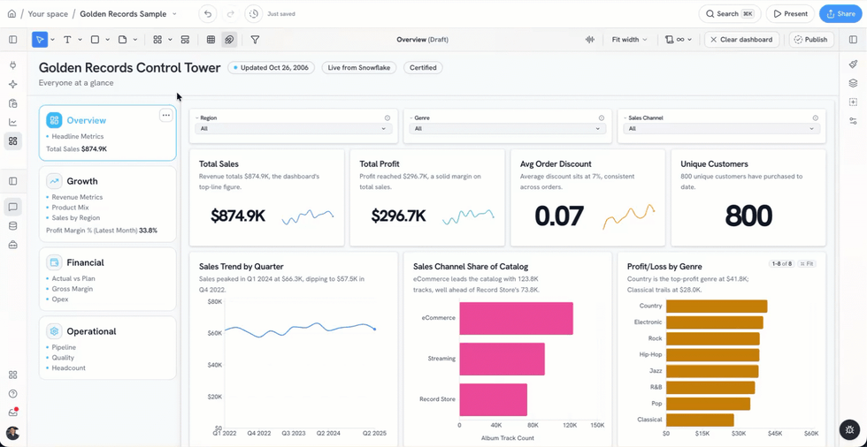Click the add-selection dashed square icon

point(853,102)
